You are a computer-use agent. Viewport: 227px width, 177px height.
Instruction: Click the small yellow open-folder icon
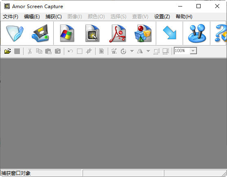coord(8,51)
